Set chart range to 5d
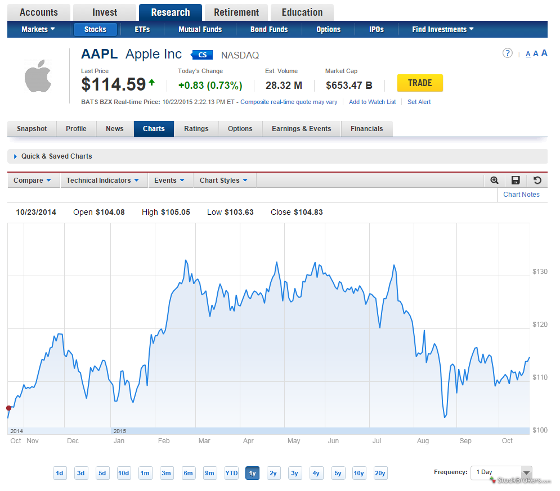The width and height of the screenshot is (560, 491). 102,473
